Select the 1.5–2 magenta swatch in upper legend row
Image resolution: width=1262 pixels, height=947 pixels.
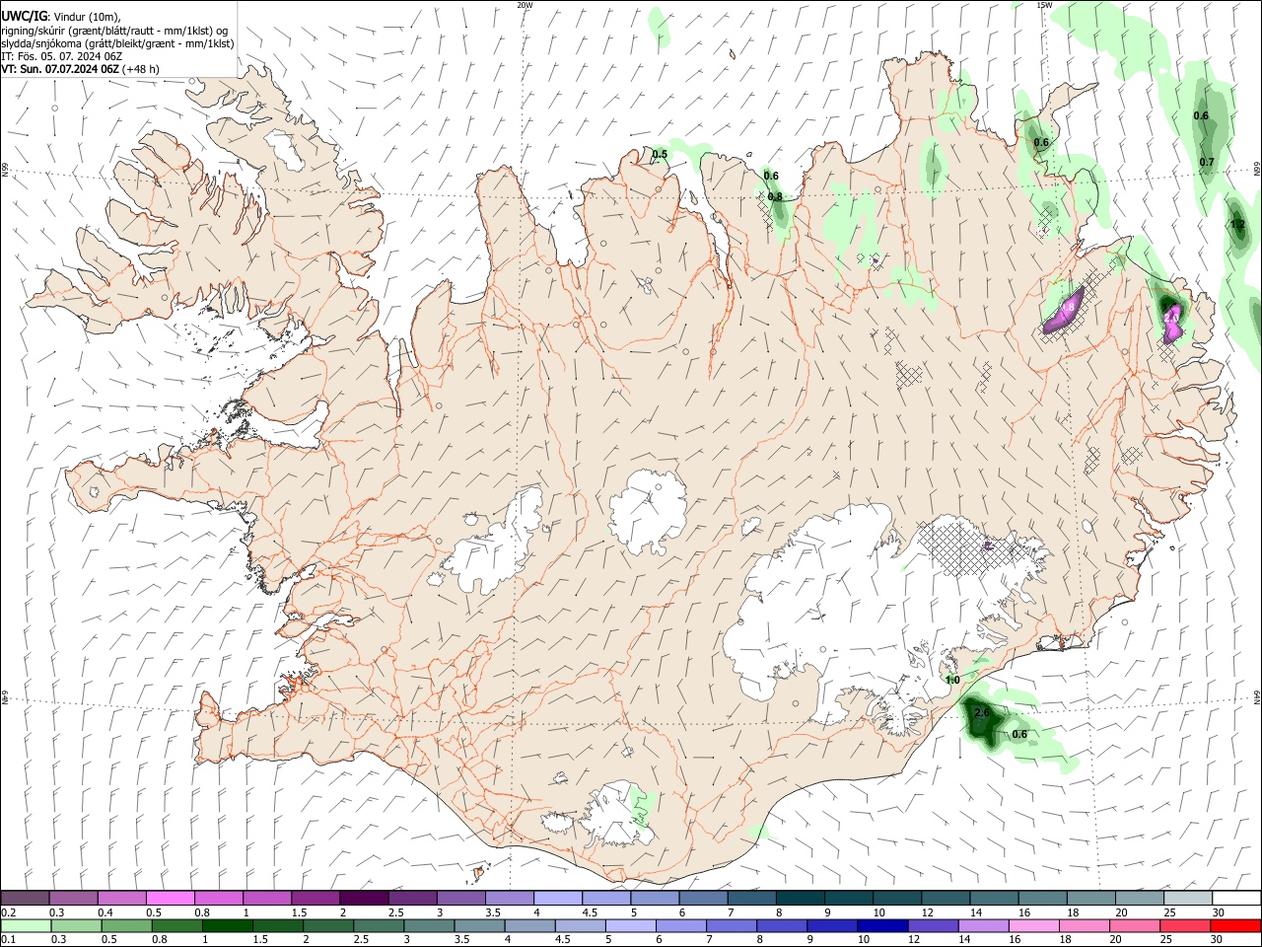315,898
